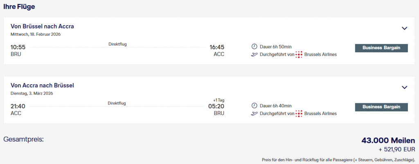
Task: Click the +1 Tag next-day indicator
Action: click(219, 100)
